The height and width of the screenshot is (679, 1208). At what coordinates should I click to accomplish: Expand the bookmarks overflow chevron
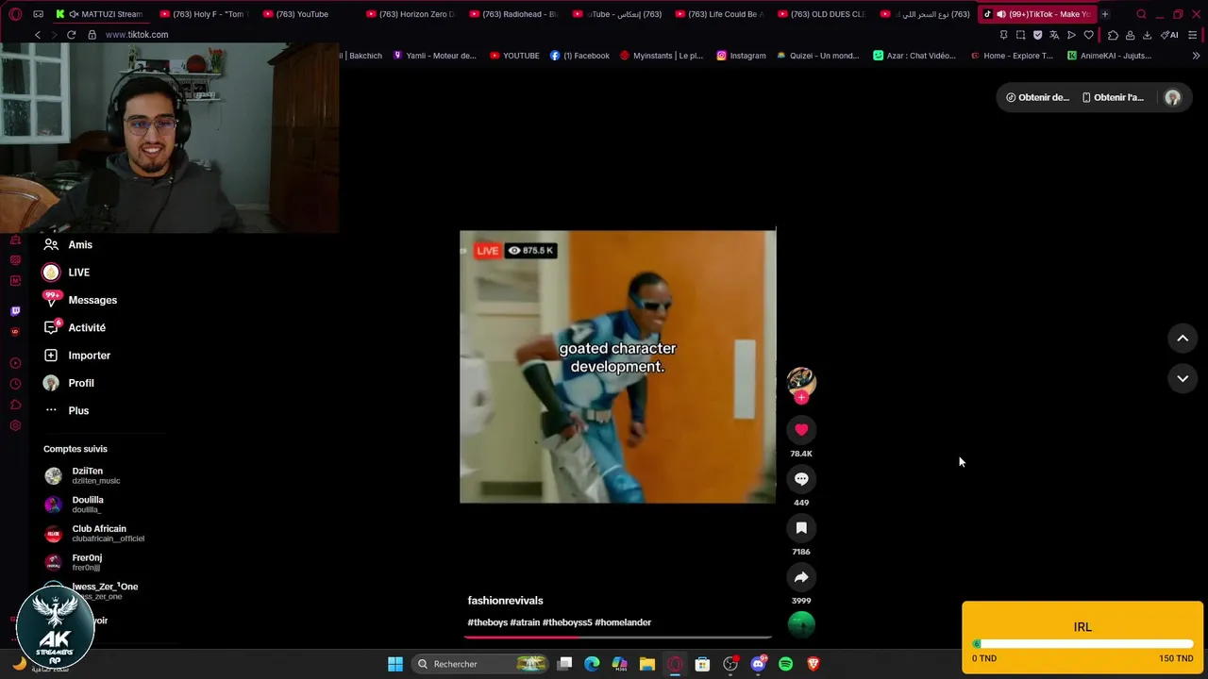coord(1196,56)
